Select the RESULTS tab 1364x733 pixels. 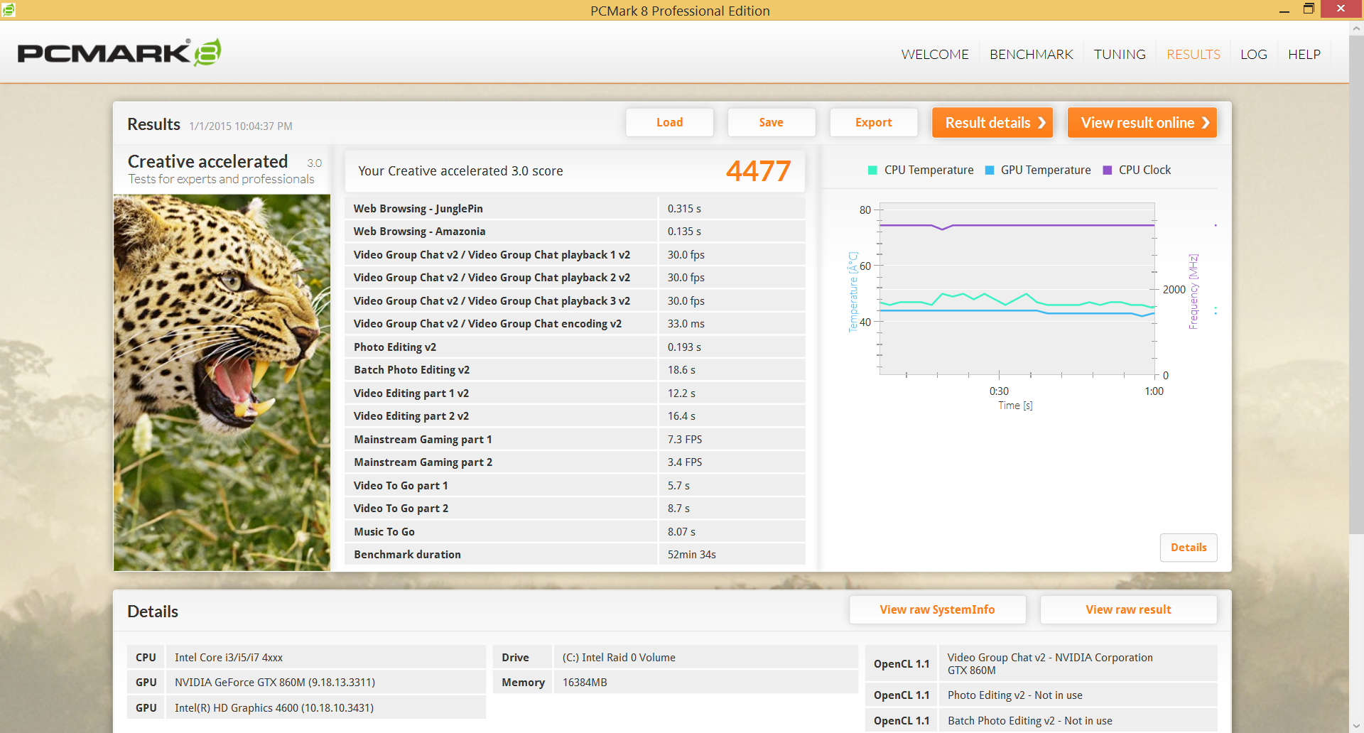(x=1193, y=54)
